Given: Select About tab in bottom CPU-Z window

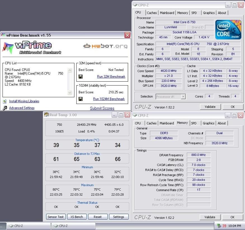Looking at the screenshot, I should pyautogui.click(x=222, y=123).
